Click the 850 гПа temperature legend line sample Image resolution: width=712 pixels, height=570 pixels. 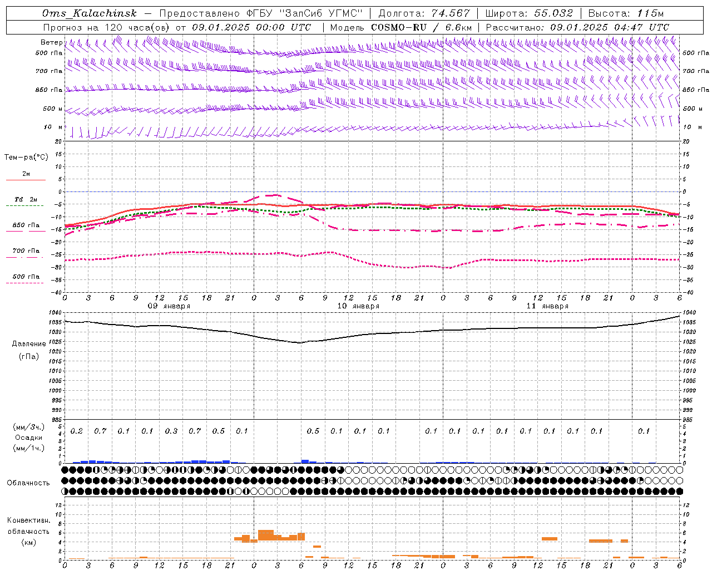(x=26, y=231)
